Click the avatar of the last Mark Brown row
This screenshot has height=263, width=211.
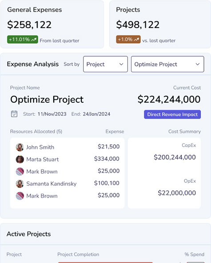click(x=20, y=196)
